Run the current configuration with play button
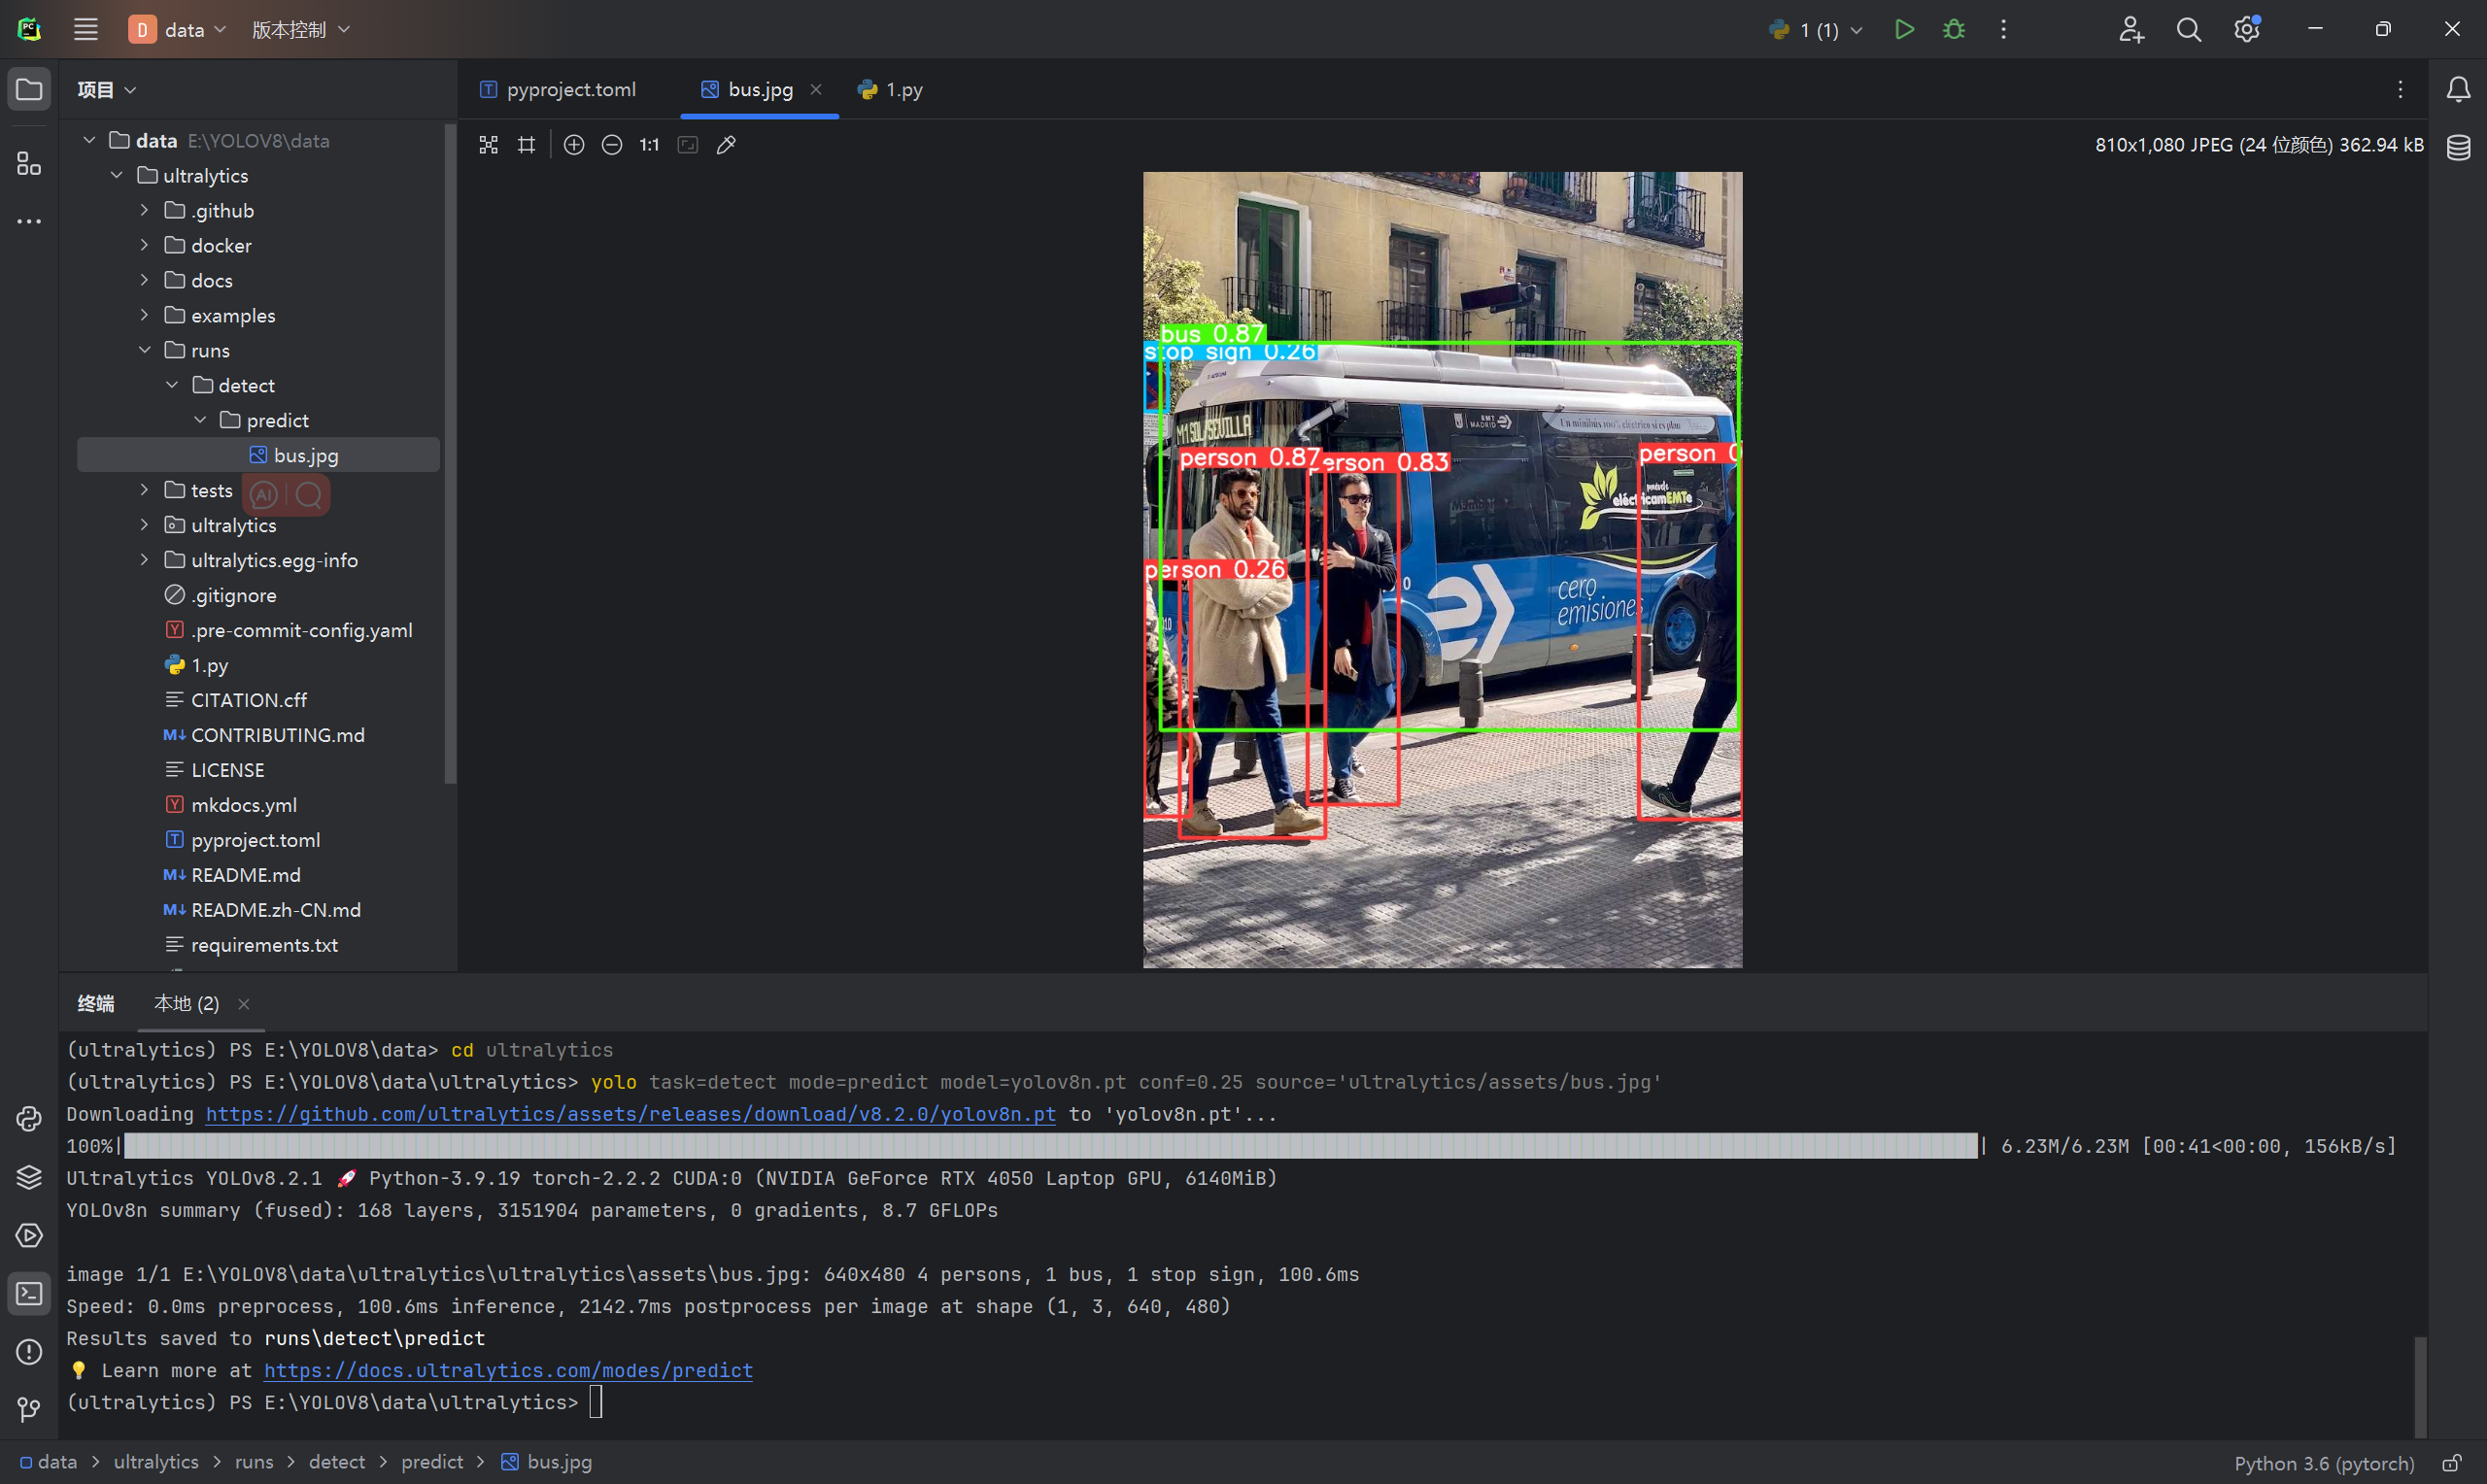This screenshot has width=2487, height=1484. [1904, 29]
